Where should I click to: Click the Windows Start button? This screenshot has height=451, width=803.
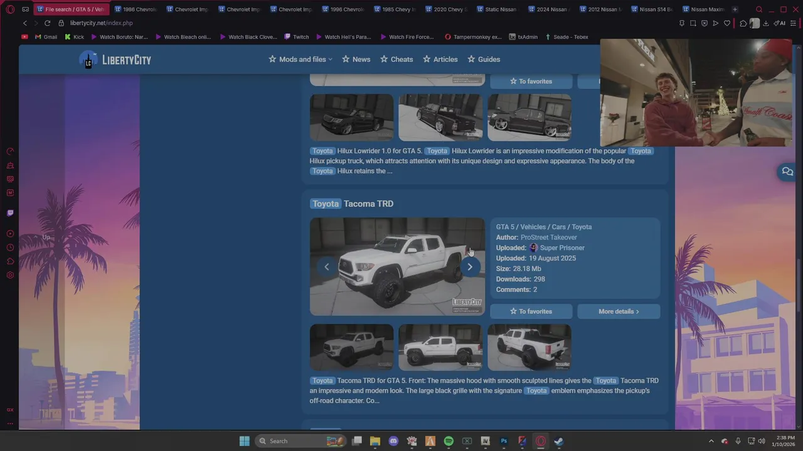point(244,441)
